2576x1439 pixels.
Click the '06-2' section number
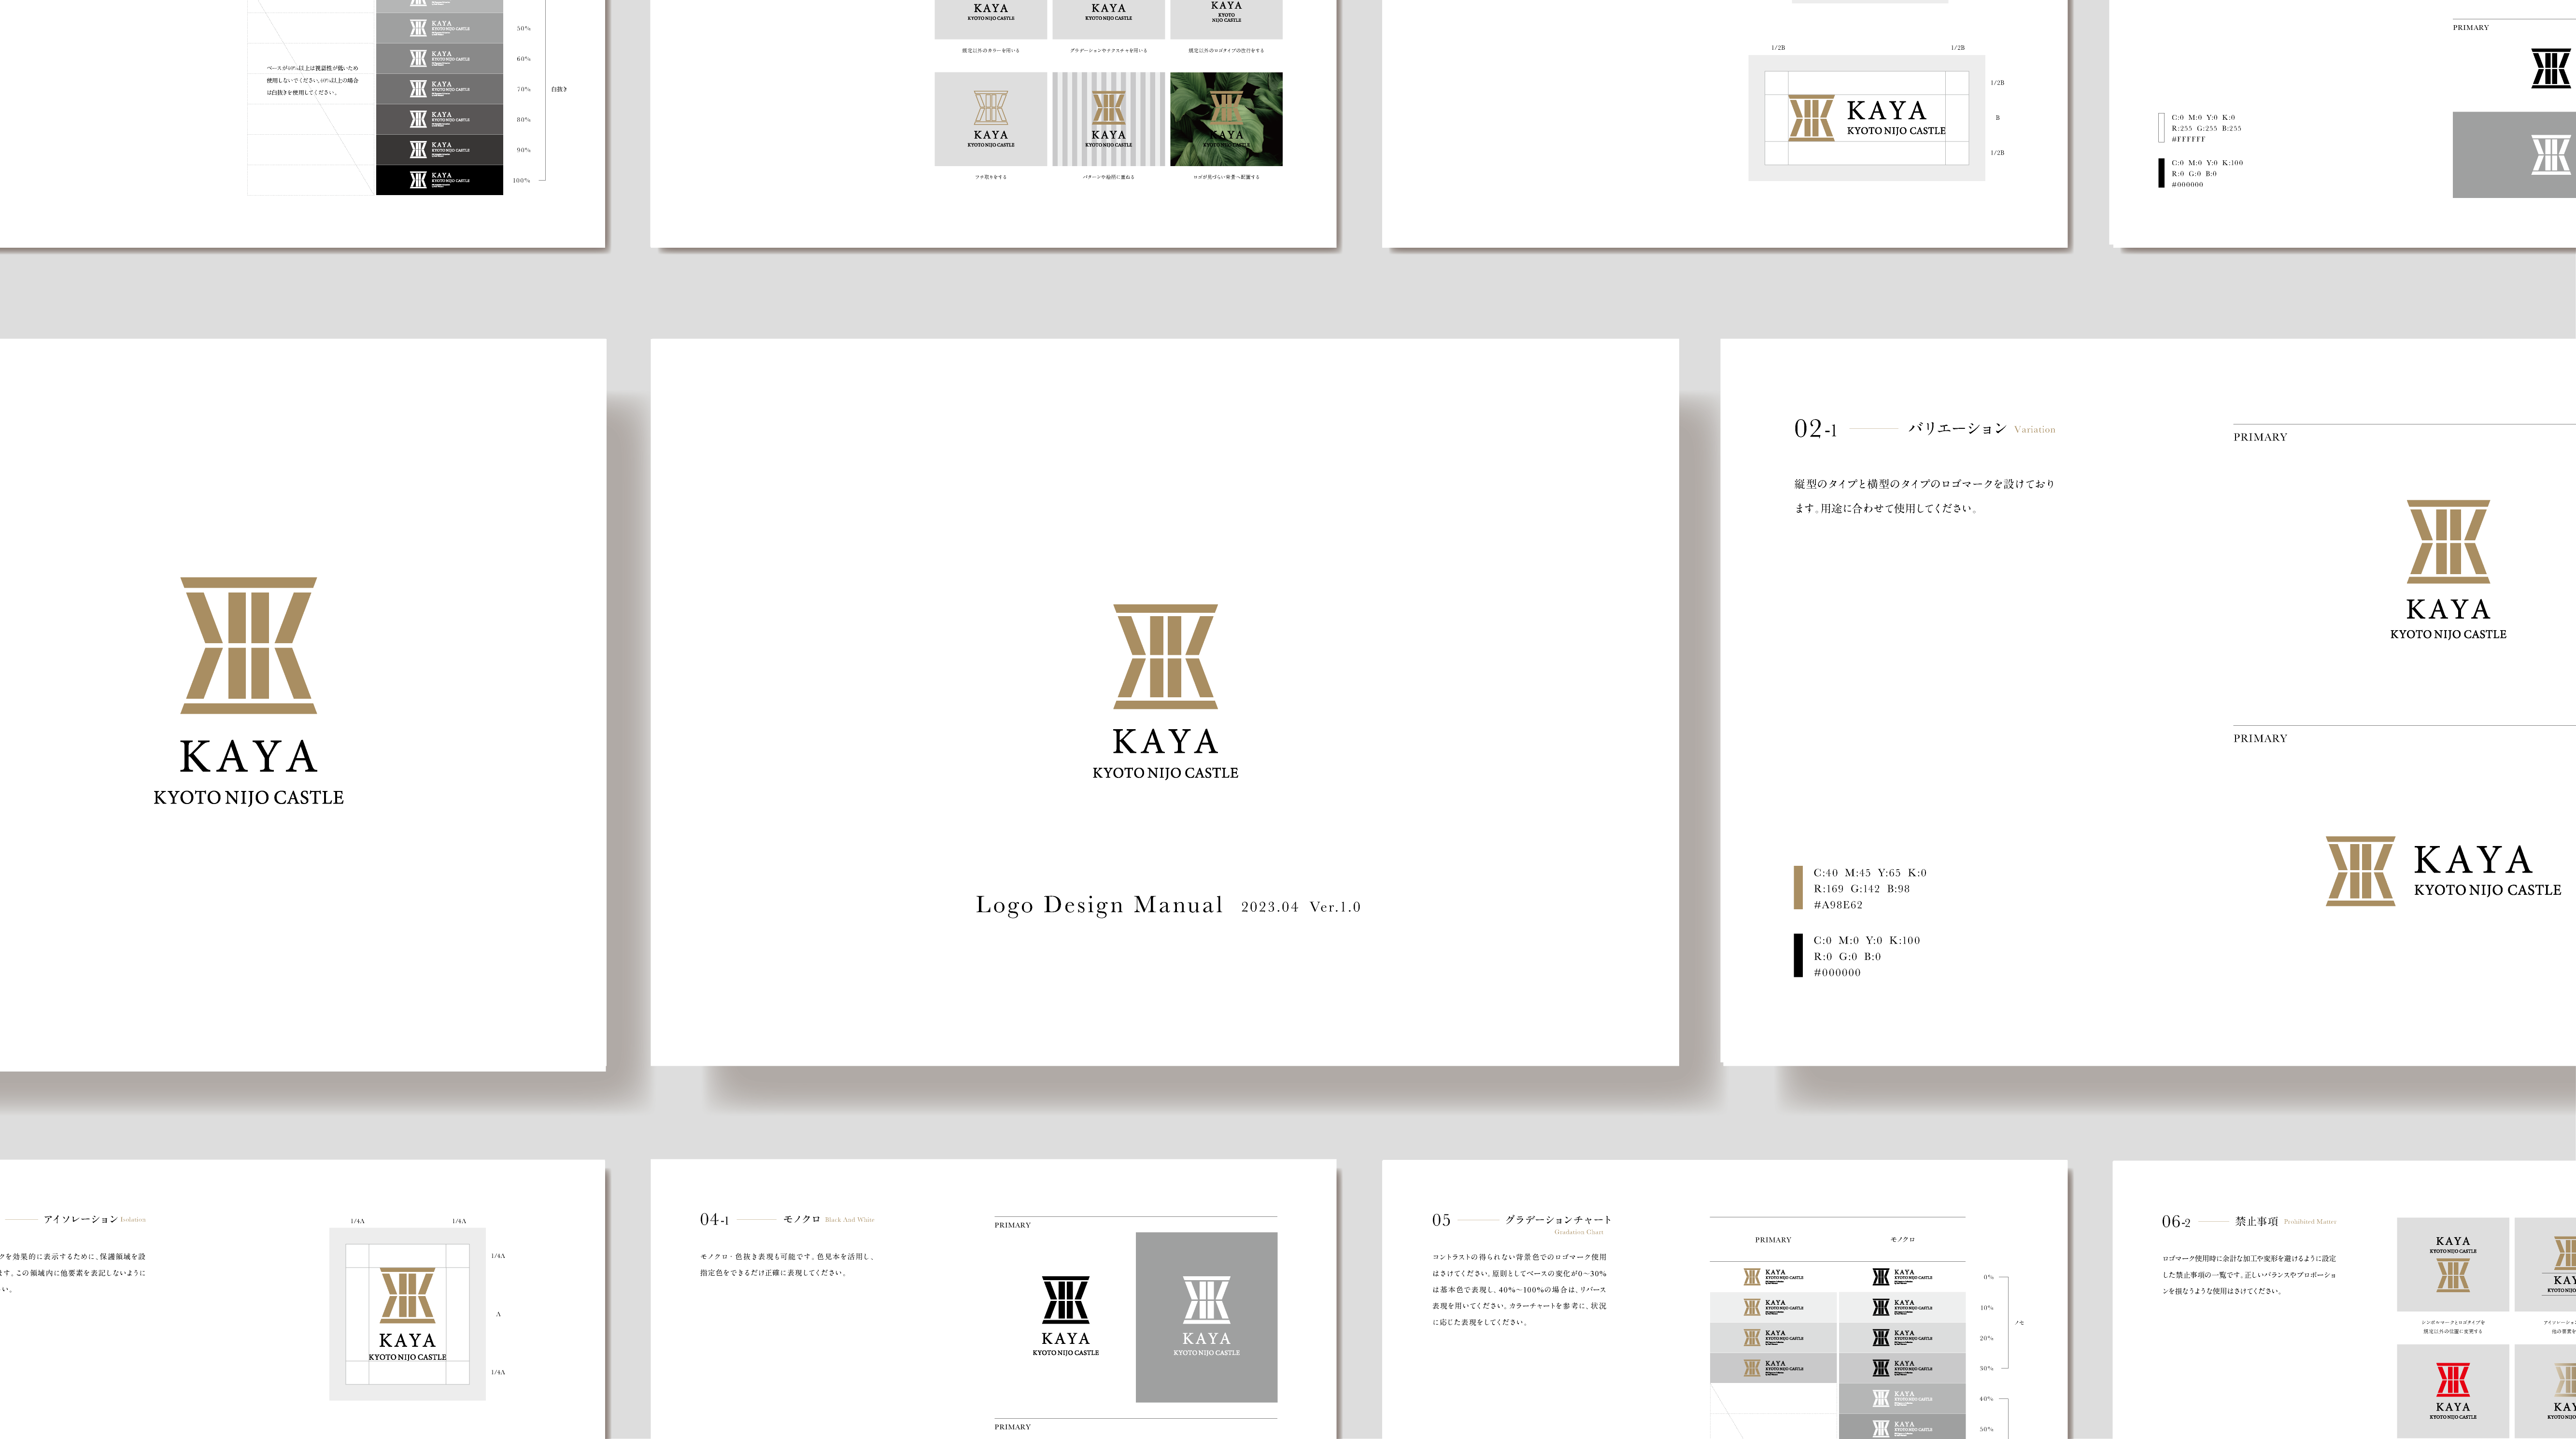coord(2176,1222)
